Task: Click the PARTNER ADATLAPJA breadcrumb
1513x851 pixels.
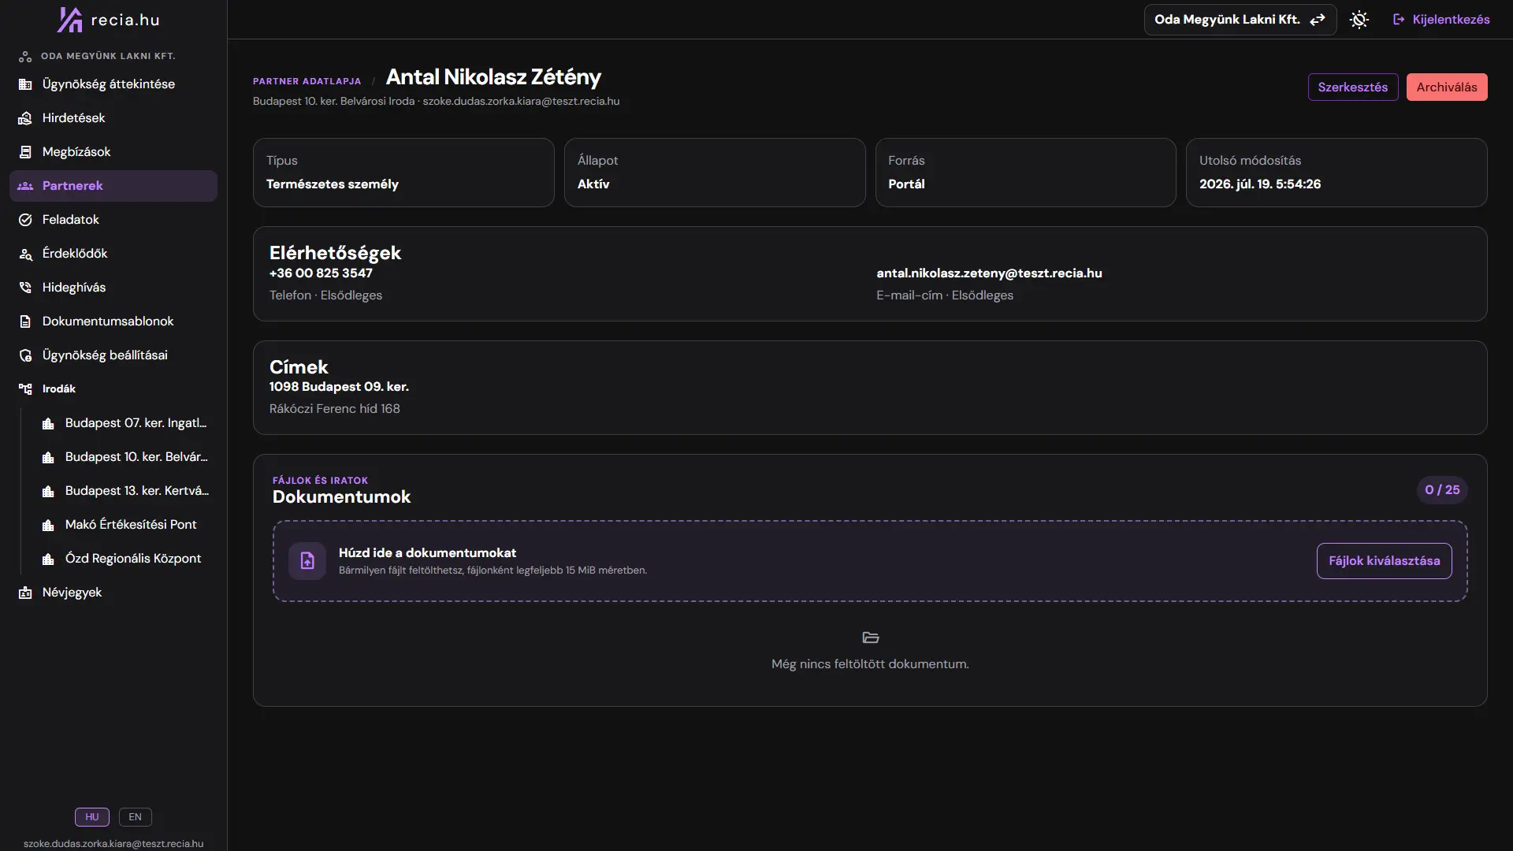Action: 307,81
